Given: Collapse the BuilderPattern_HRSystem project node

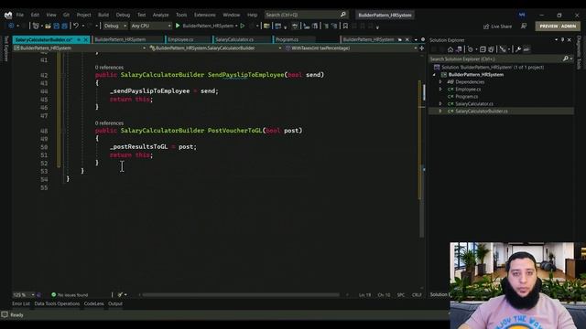Looking at the screenshot, I should coord(434,75).
